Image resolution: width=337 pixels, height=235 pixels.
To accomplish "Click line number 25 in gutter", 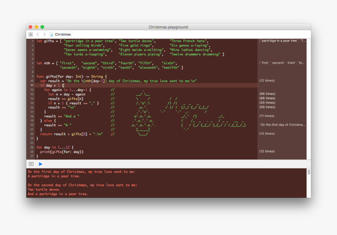I will pyautogui.click(x=32, y=148).
